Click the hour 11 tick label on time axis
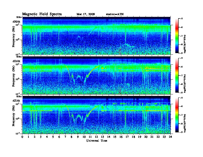Viewport: 203px width, 157px height. [x=90, y=137]
